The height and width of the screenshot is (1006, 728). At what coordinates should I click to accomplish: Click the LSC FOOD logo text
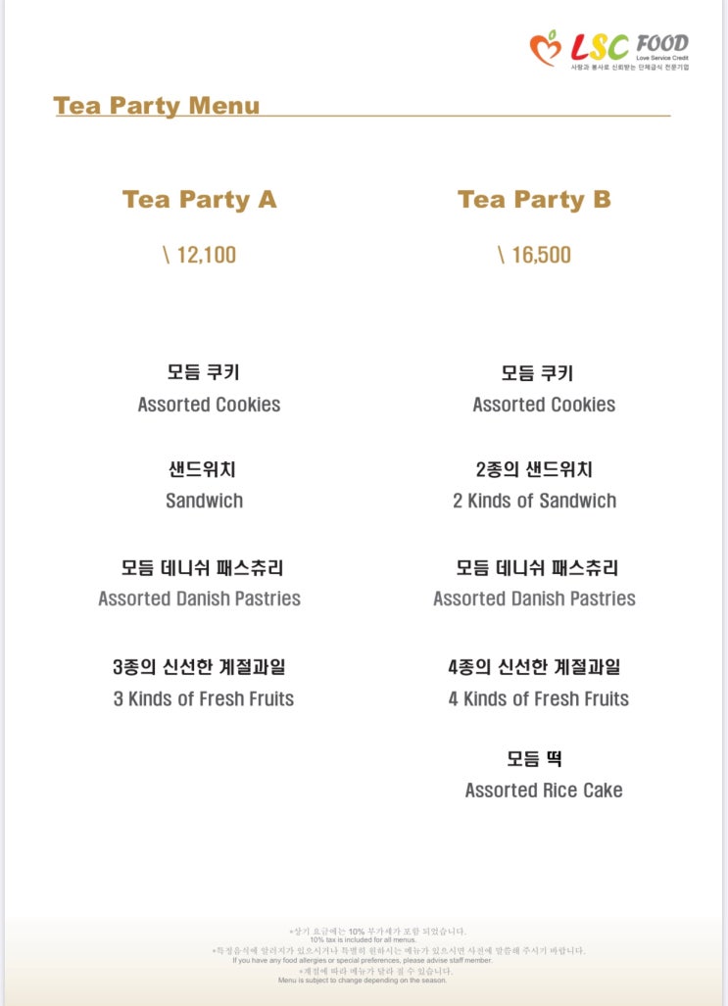click(630, 46)
